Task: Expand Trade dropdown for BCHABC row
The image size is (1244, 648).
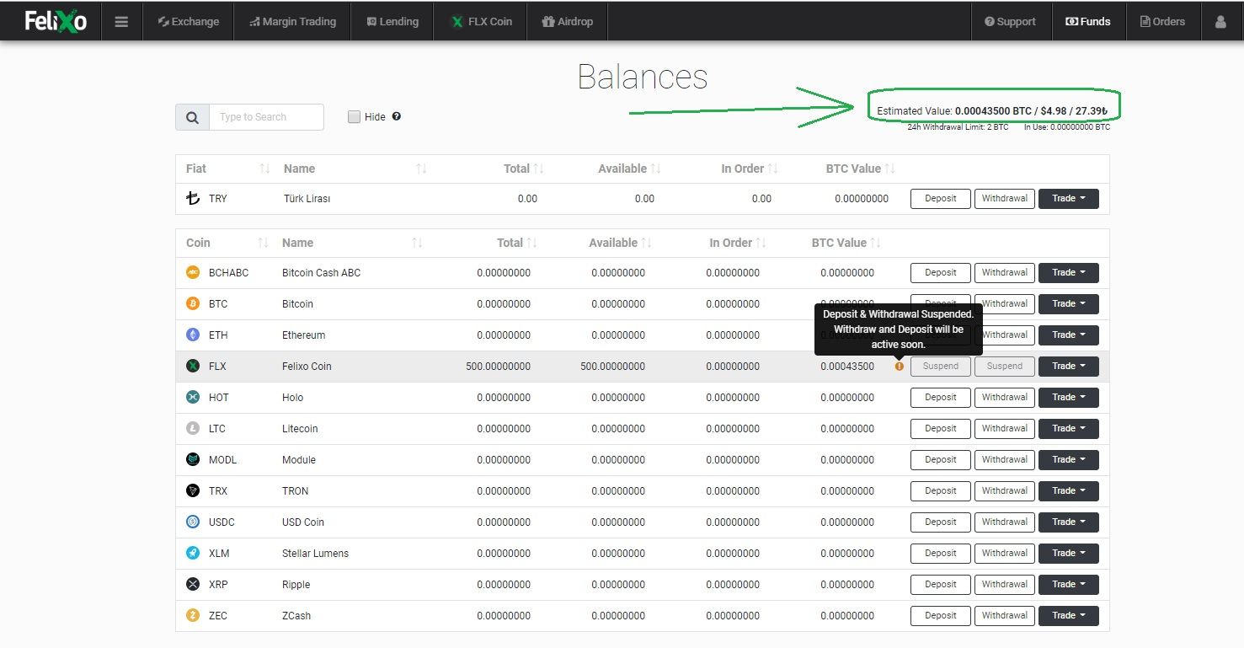Action: [x=1068, y=273]
